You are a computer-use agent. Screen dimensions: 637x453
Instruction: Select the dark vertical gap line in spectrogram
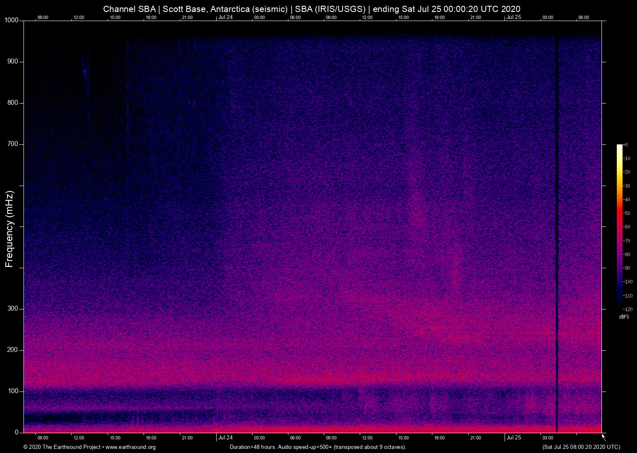tap(557, 227)
